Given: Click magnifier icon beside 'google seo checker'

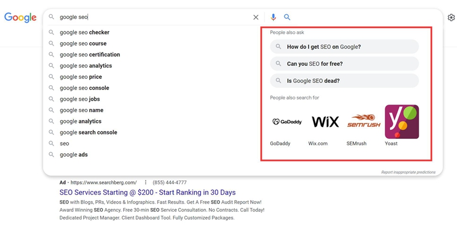Looking at the screenshot, I should pyautogui.click(x=51, y=32).
